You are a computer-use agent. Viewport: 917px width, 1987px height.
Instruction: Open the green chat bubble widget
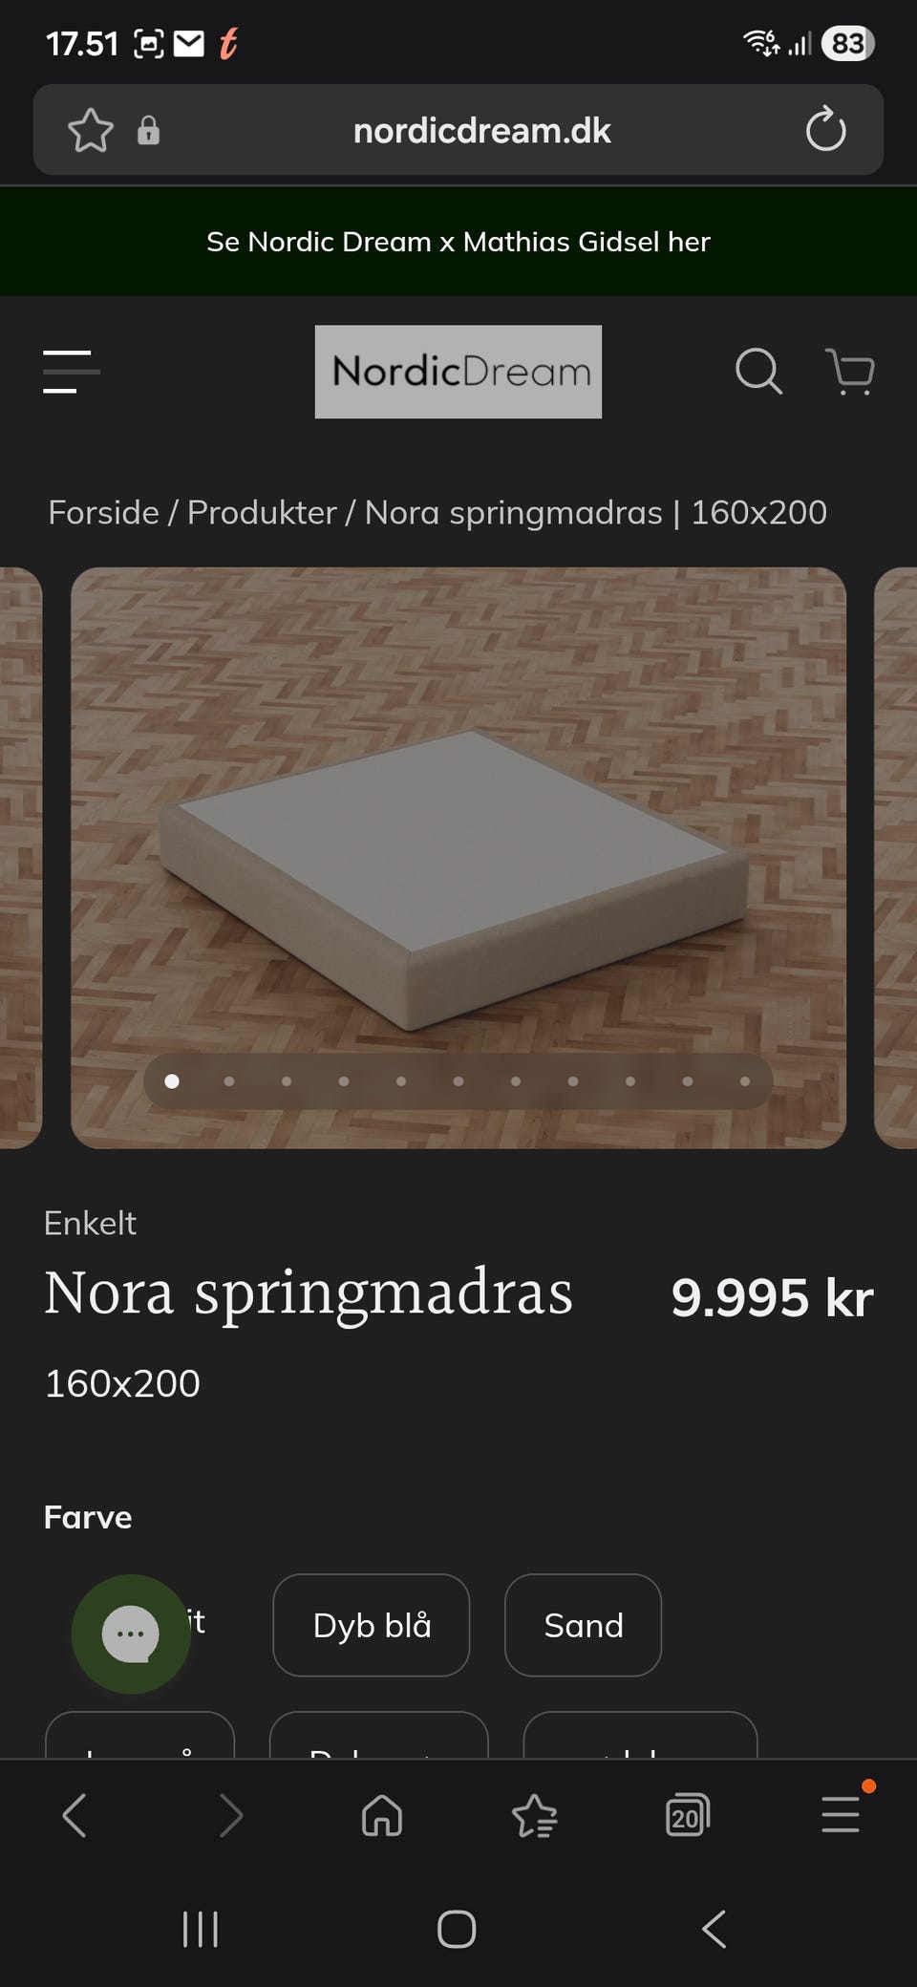131,1634
